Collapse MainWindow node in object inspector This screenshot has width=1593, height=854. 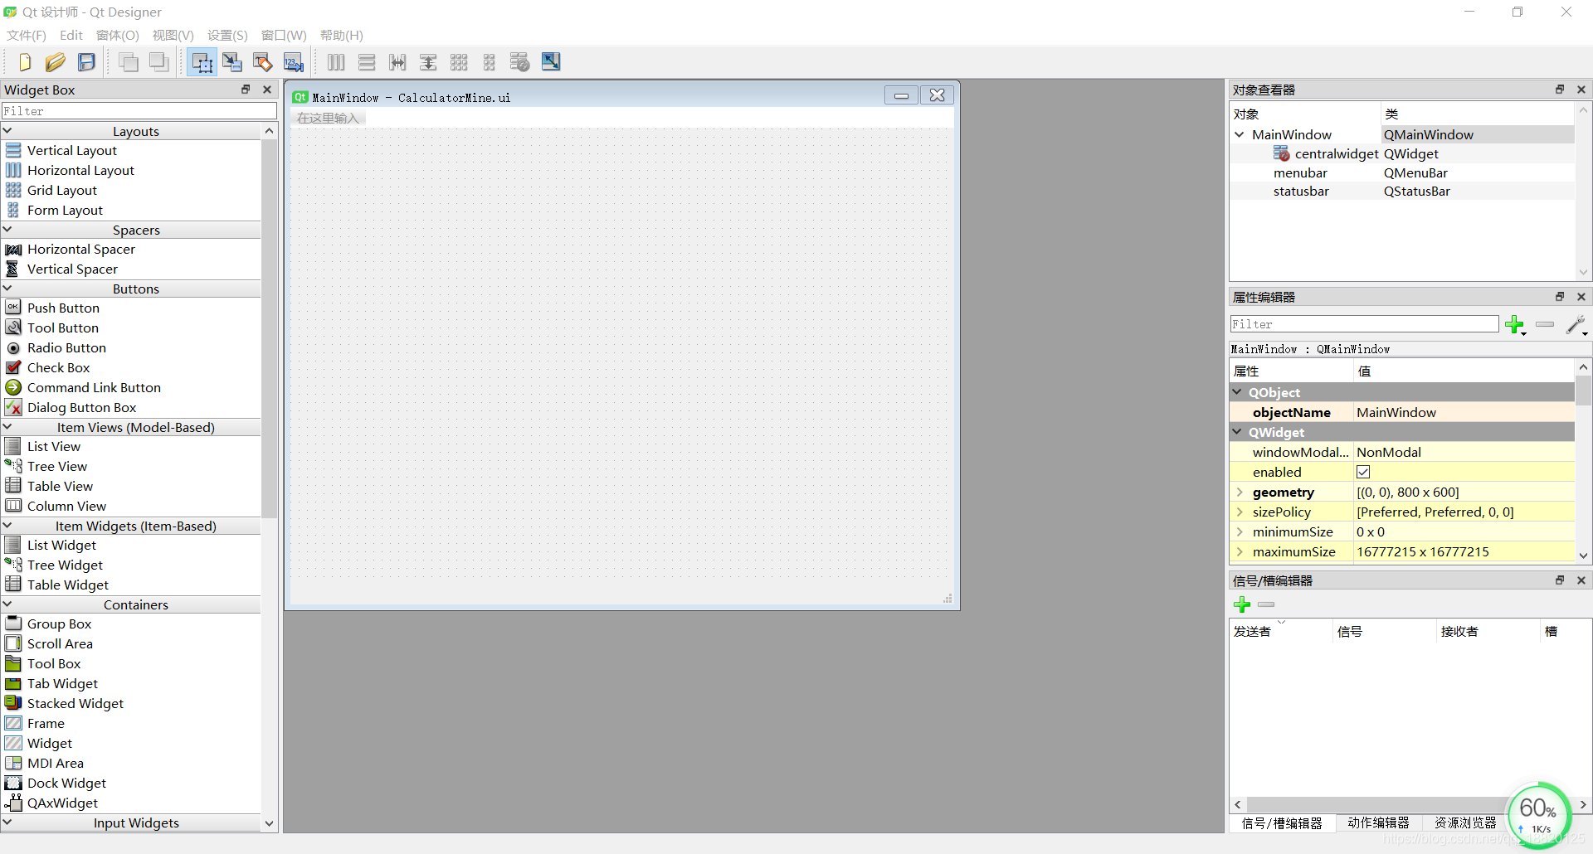1240,134
